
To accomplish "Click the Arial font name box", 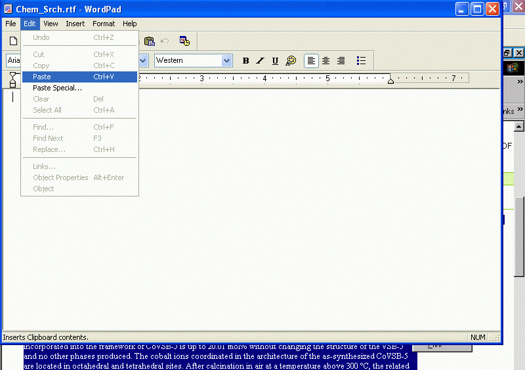I will (x=13, y=60).
